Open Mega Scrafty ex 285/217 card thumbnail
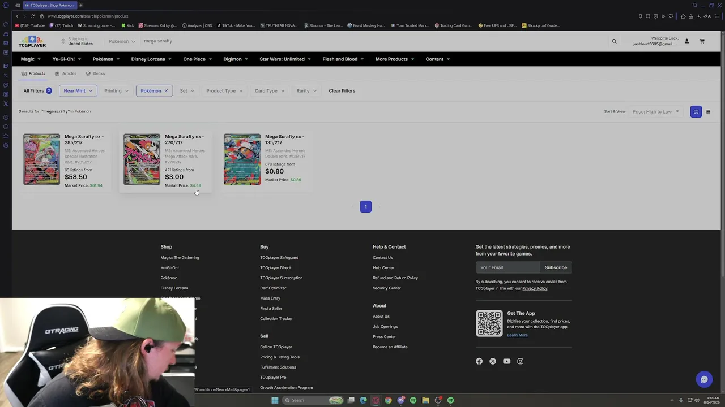Screen dimensions: 725x407 (x=41, y=159)
